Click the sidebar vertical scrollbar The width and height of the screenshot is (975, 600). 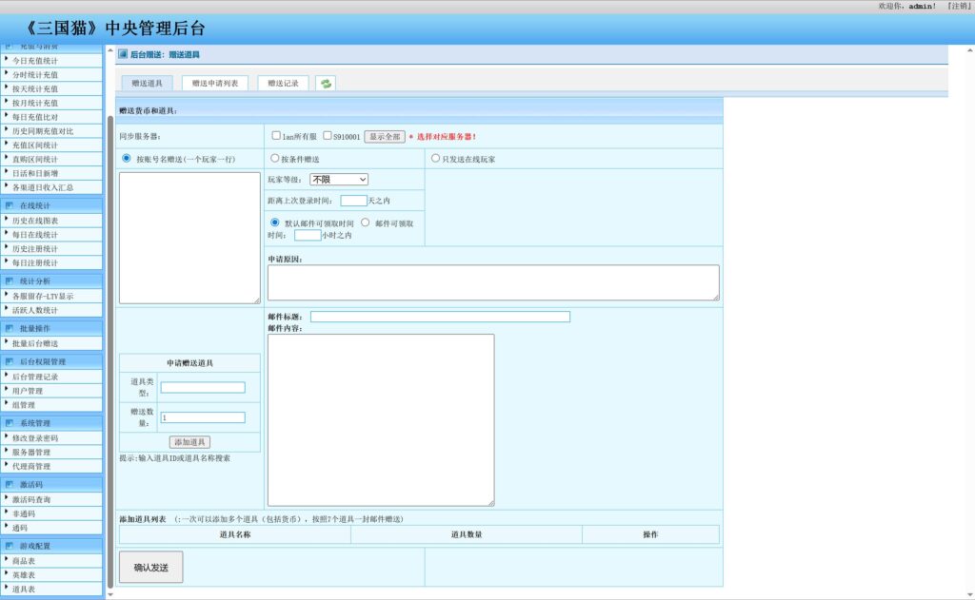click(x=109, y=333)
